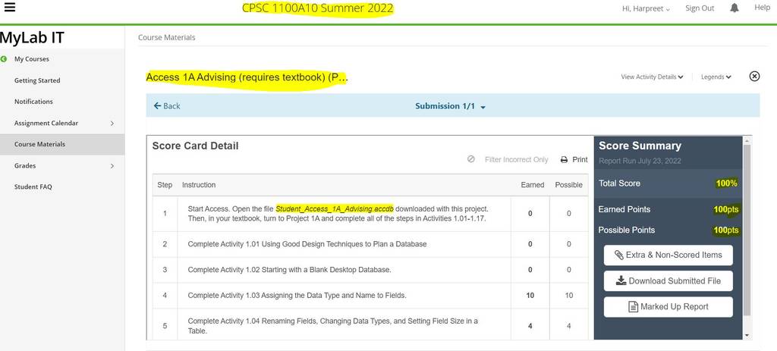Click the green My Courses arrow icon
Image resolution: width=777 pixels, height=351 pixels.
[x=4, y=59]
